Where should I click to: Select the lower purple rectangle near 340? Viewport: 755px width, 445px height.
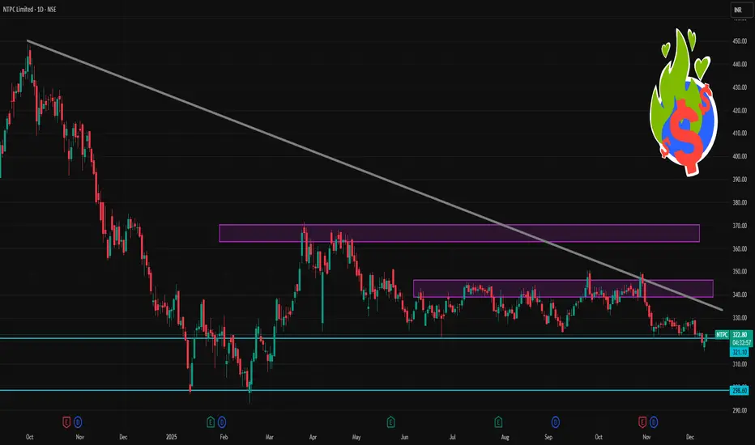(x=563, y=289)
